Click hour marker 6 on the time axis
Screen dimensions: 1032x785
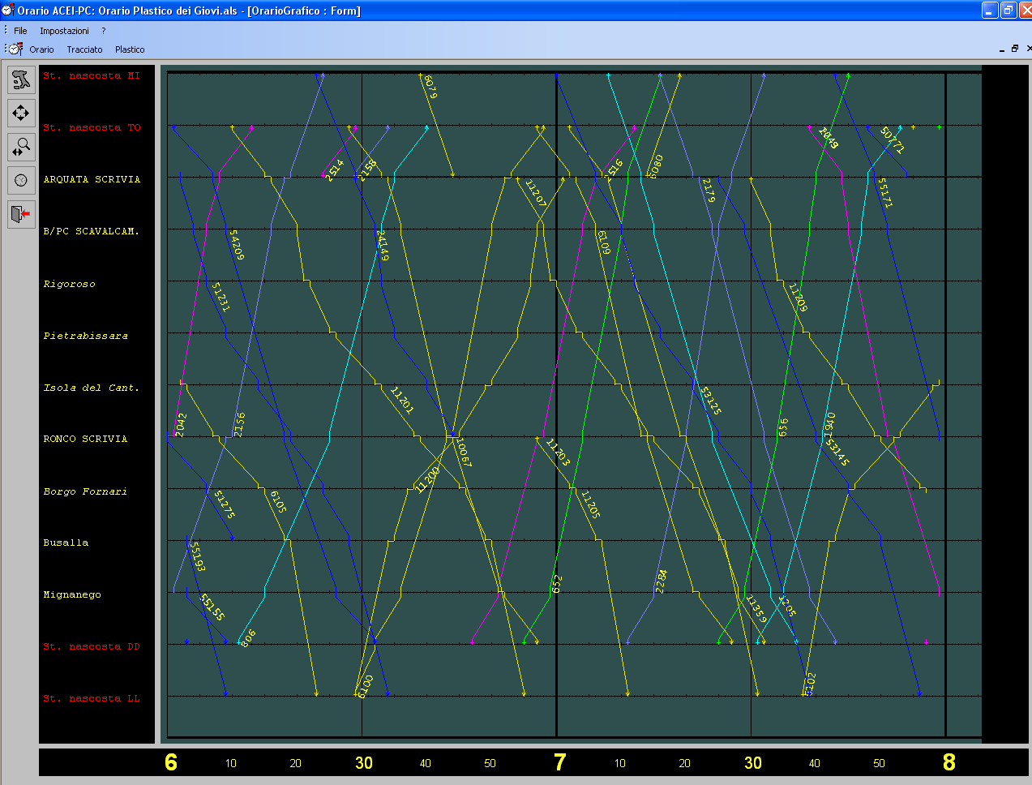pyautogui.click(x=170, y=762)
